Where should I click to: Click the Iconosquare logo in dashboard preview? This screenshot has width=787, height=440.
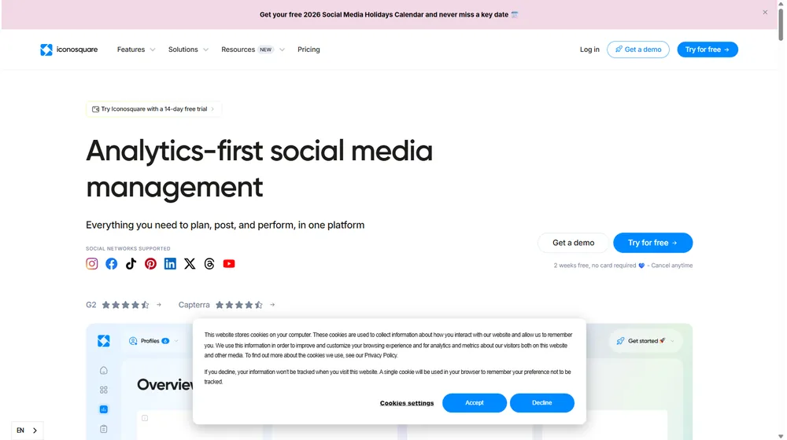point(103,341)
